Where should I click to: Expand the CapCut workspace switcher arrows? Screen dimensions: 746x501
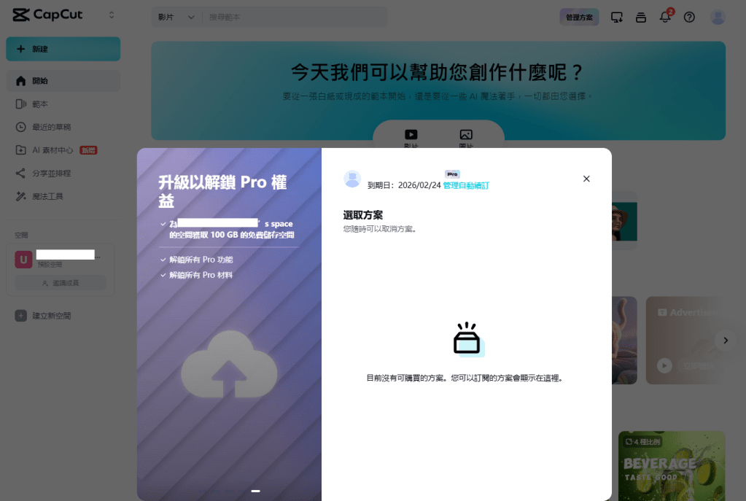click(112, 15)
